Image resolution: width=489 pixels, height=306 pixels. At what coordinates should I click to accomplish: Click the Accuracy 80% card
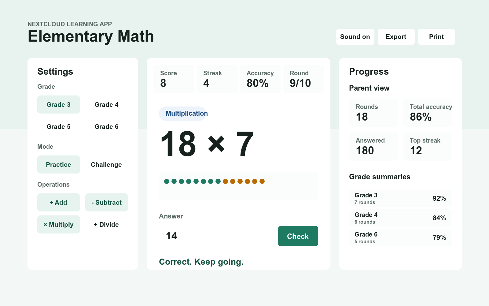[260, 79]
